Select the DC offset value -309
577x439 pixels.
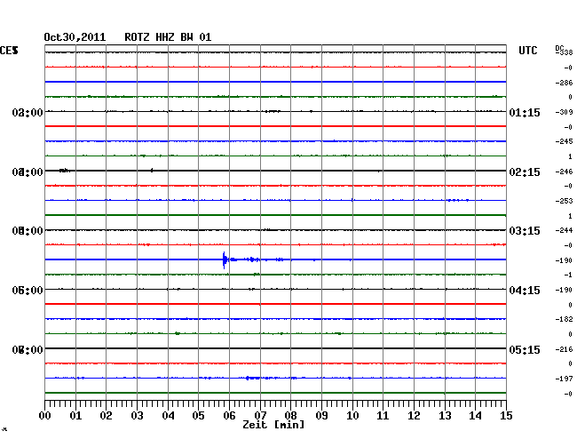pos(564,112)
